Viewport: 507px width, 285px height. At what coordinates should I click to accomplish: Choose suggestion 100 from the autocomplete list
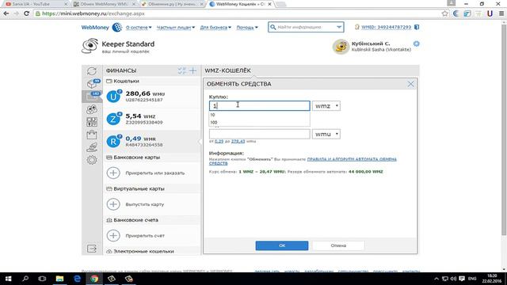(259, 123)
